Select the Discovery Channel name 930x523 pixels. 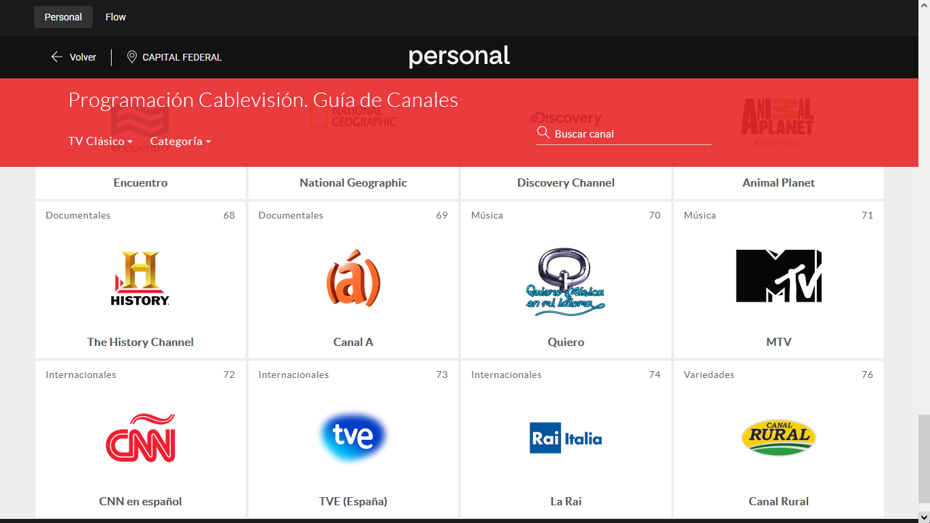(x=566, y=183)
